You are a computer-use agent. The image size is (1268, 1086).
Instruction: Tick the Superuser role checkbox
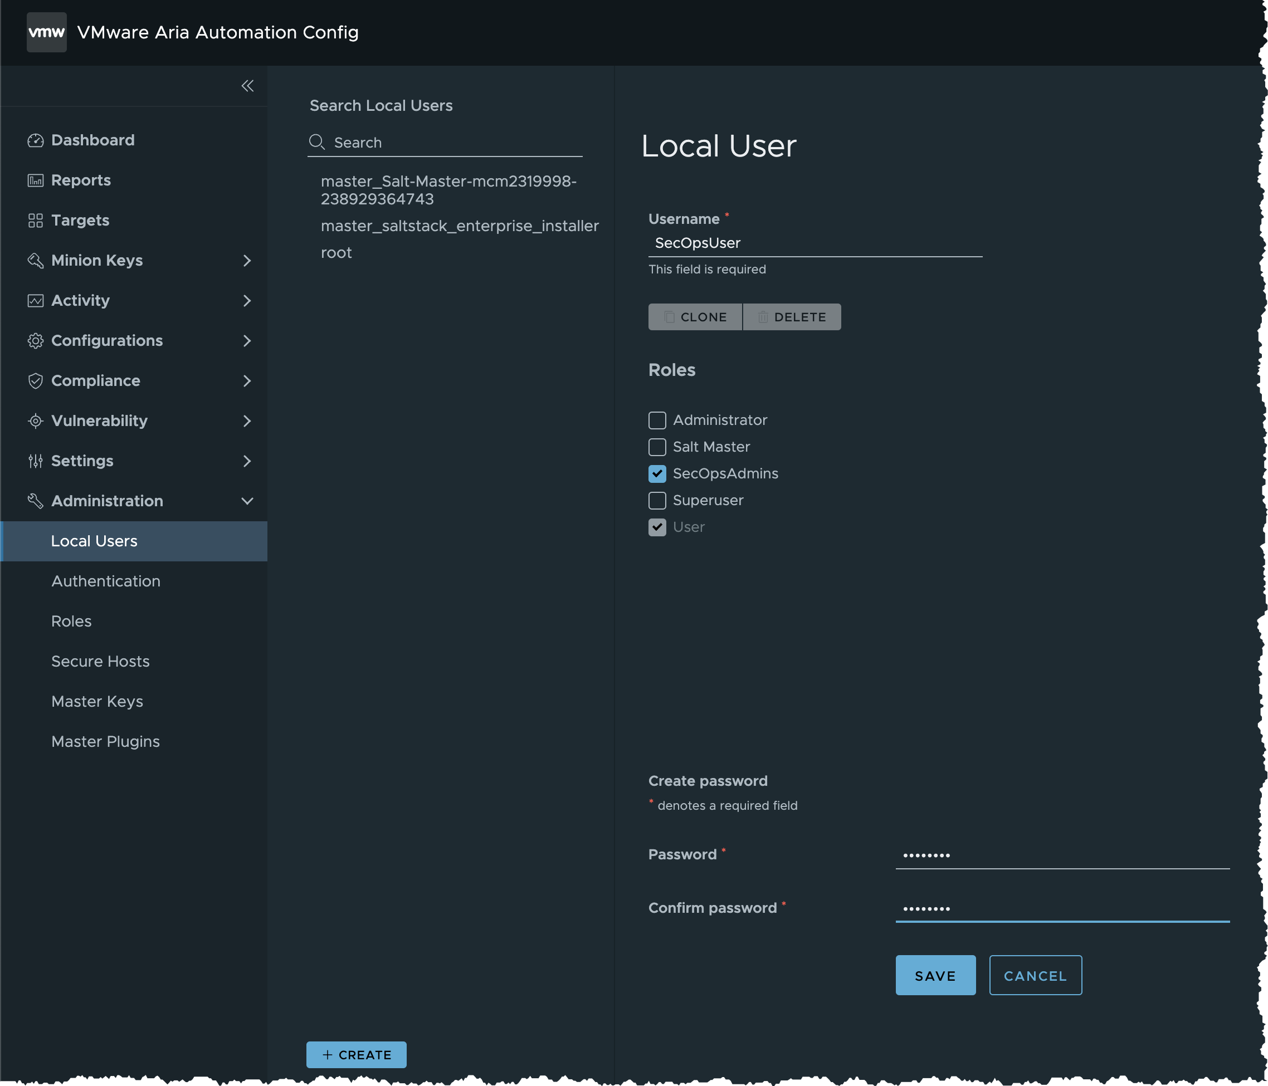pyautogui.click(x=657, y=501)
